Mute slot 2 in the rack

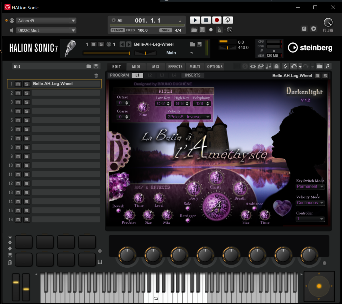(x=18, y=93)
